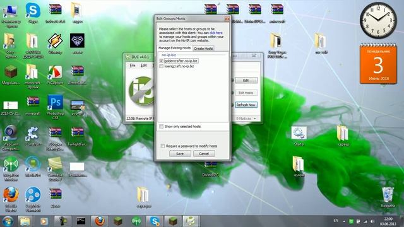Image resolution: width=404 pixels, height=227 pixels.
Task: Switch to Skype in the taskbar
Action: pyautogui.click(x=155, y=221)
